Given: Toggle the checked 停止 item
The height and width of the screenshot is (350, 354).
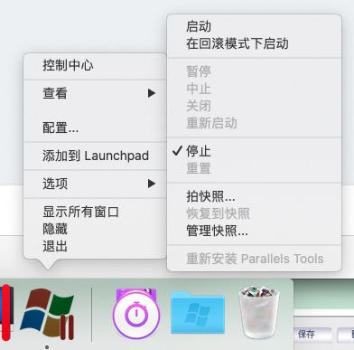Looking at the screenshot, I should [254, 151].
